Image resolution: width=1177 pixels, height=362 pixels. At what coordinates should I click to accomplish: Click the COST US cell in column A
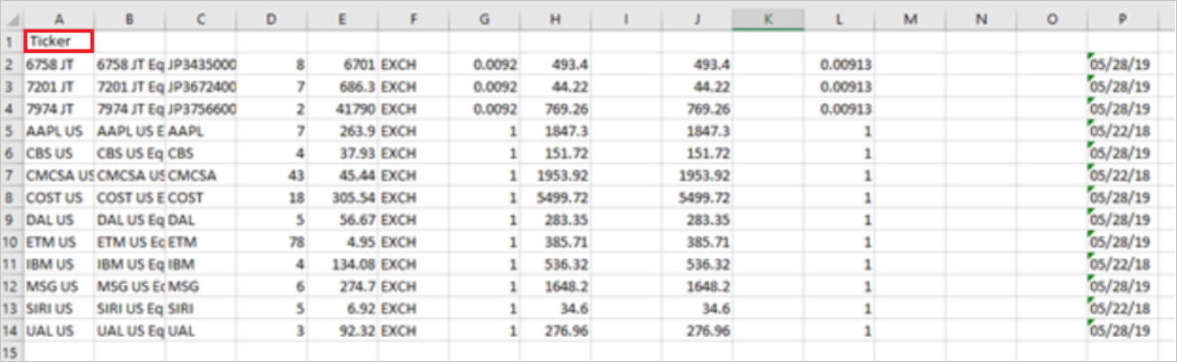(x=59, y=198)
